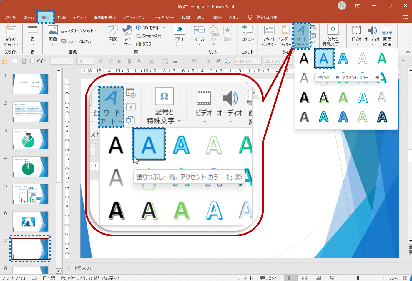Viewport: 412px width, 281px height.
Task: Switch to the デザイン tab
Action: (79, 17)
